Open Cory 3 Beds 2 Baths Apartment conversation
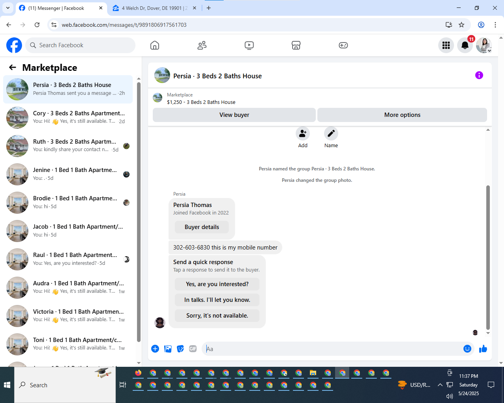Screen dimensions: 504x403 tap(68, 118)
